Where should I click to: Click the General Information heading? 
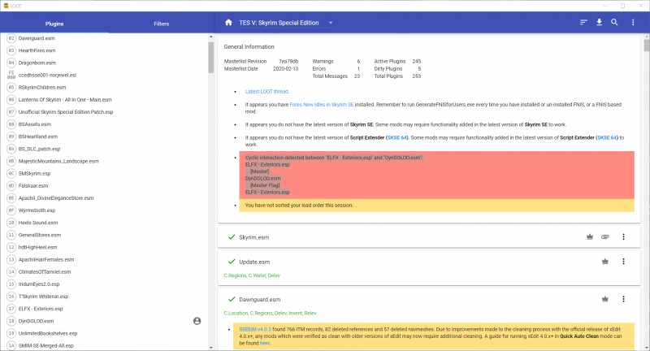(x=249, y=47)
